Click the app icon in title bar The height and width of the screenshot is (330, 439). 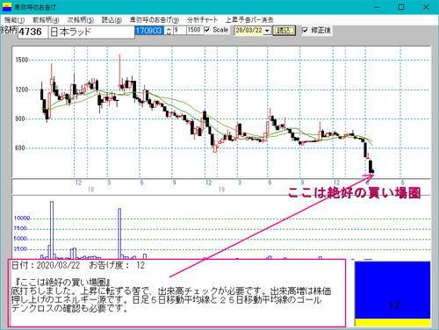point(7,7)
